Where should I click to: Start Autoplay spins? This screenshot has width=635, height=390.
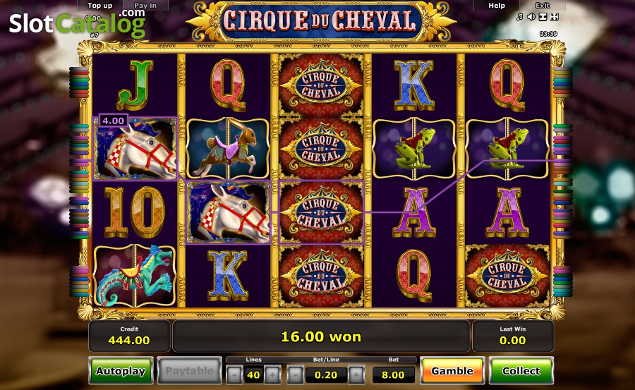coord(121,370)
